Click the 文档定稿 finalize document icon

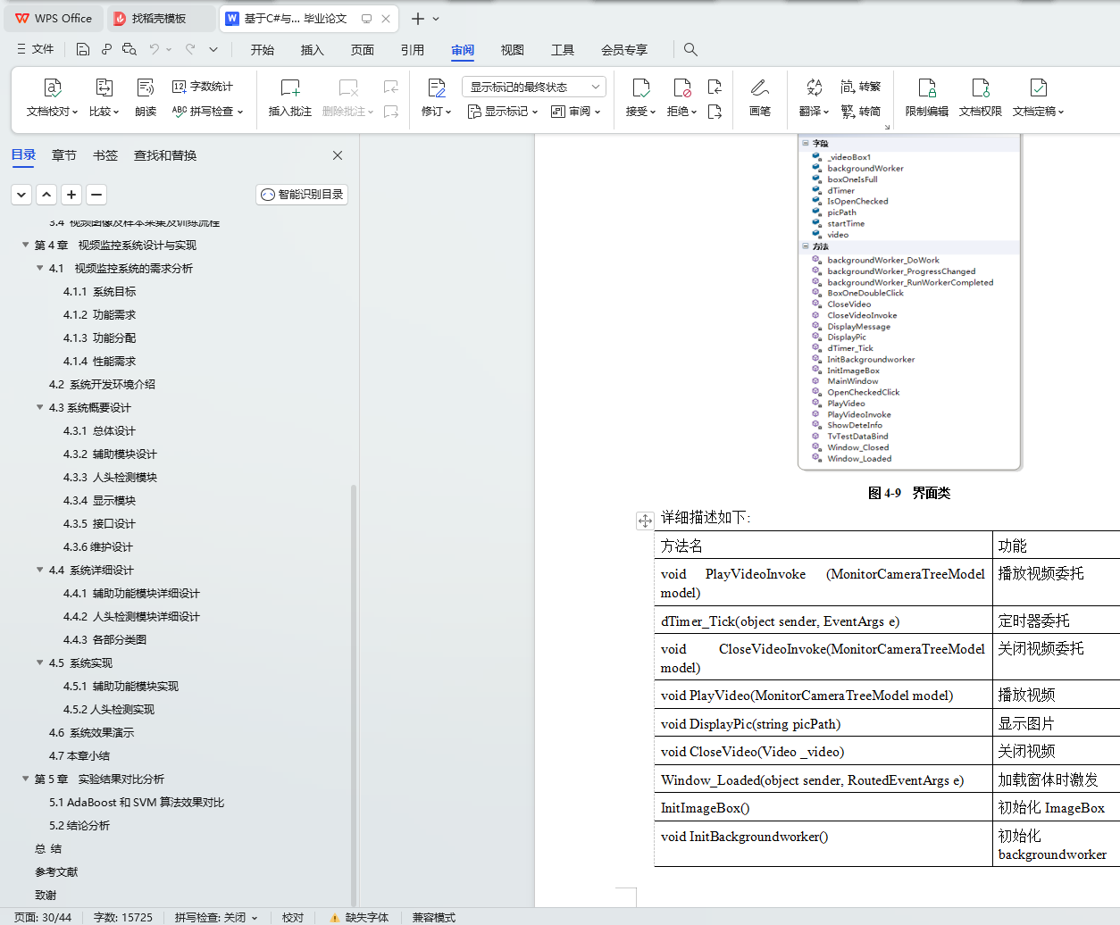tap(1039, 87)
